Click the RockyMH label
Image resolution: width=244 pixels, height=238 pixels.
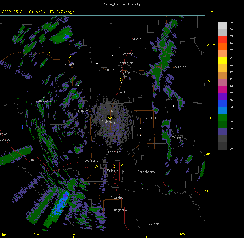coord(69,64)
